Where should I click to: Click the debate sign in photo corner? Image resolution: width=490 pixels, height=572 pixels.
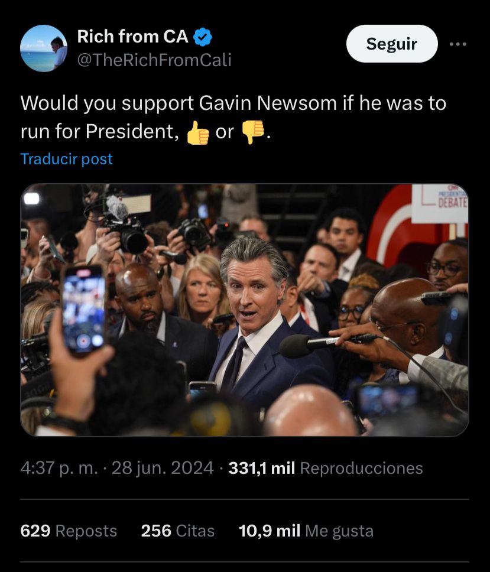tap(440, 203)
